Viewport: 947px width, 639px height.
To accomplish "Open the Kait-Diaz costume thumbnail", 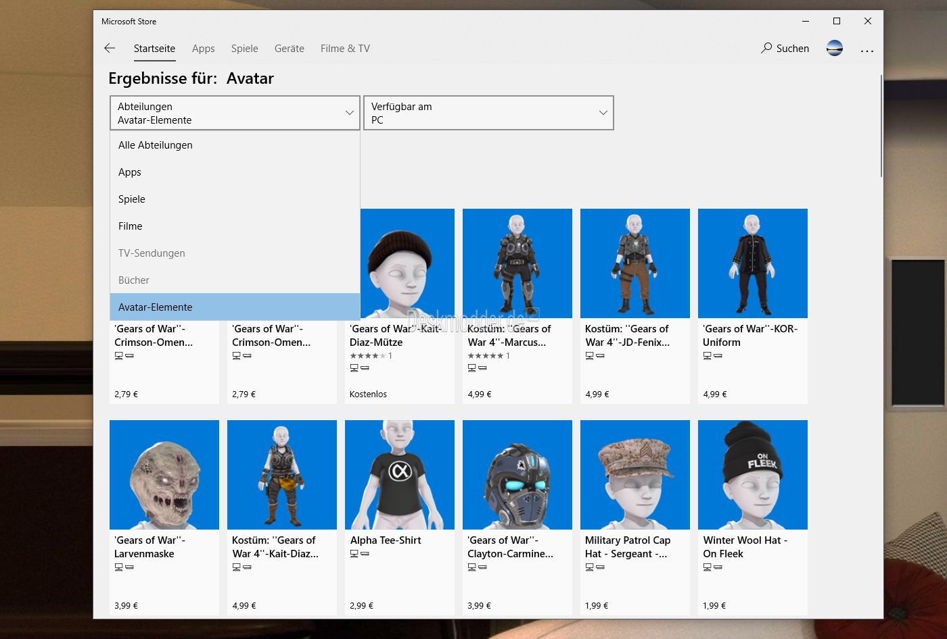I will (282, 475).
